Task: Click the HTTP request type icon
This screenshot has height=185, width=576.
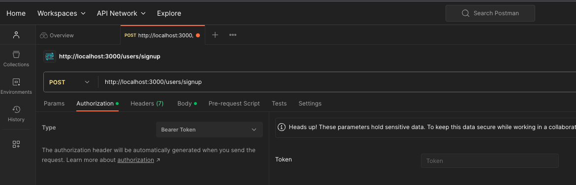Action: coord(50,56)
